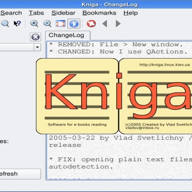The image size is (192, 192).
Task: Toggle the blue autoscroll play button
Action: click(74, 24)
